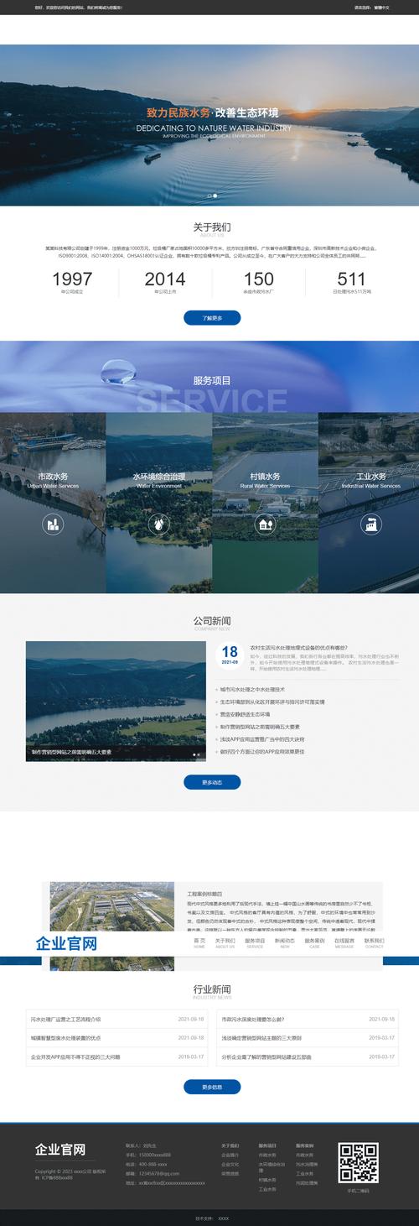The width and height of the screenshot is (419, 1226).
Task: Click the 工业水务 factory circle icon
Action: [x=371, y=524]
